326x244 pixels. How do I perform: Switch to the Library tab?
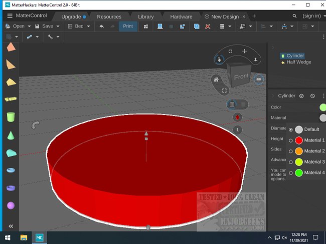tap(145, 16)
